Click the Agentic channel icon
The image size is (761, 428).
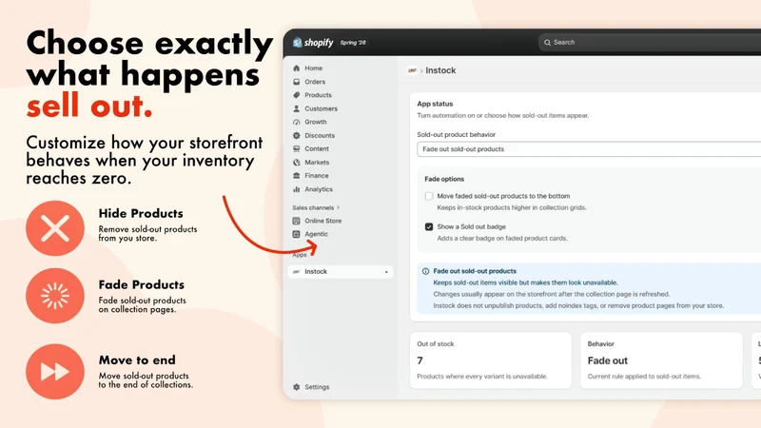tap(297, 234)
